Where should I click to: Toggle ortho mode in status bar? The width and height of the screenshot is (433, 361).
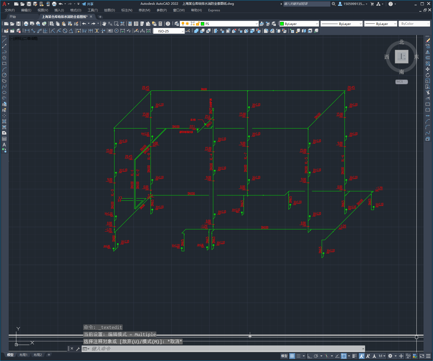pos(310,356)
